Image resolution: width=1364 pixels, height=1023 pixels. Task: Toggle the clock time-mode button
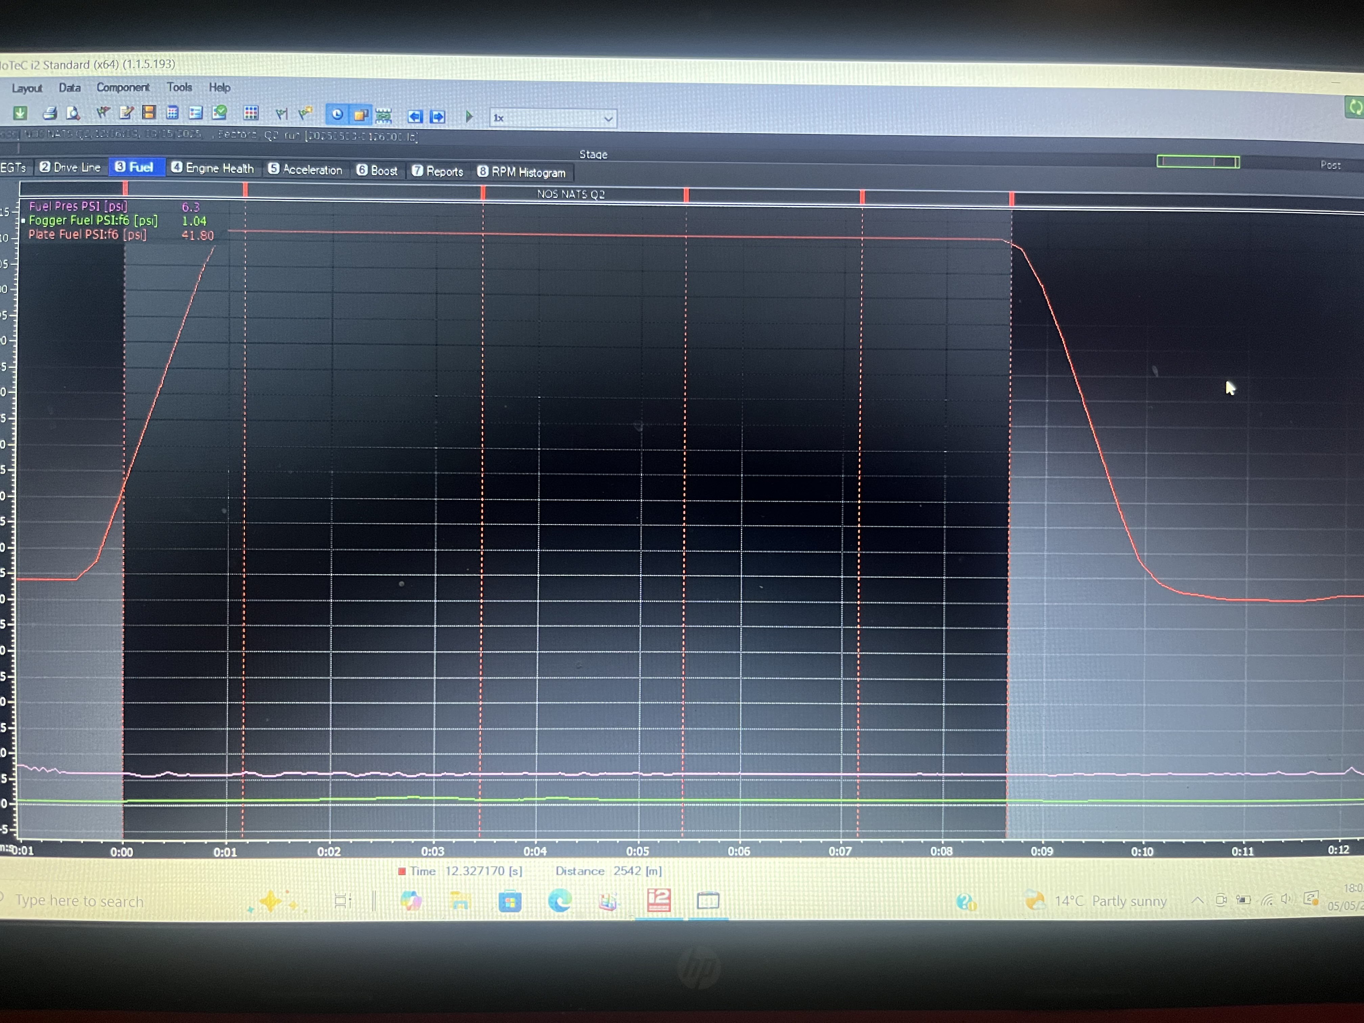coord(337,114)
